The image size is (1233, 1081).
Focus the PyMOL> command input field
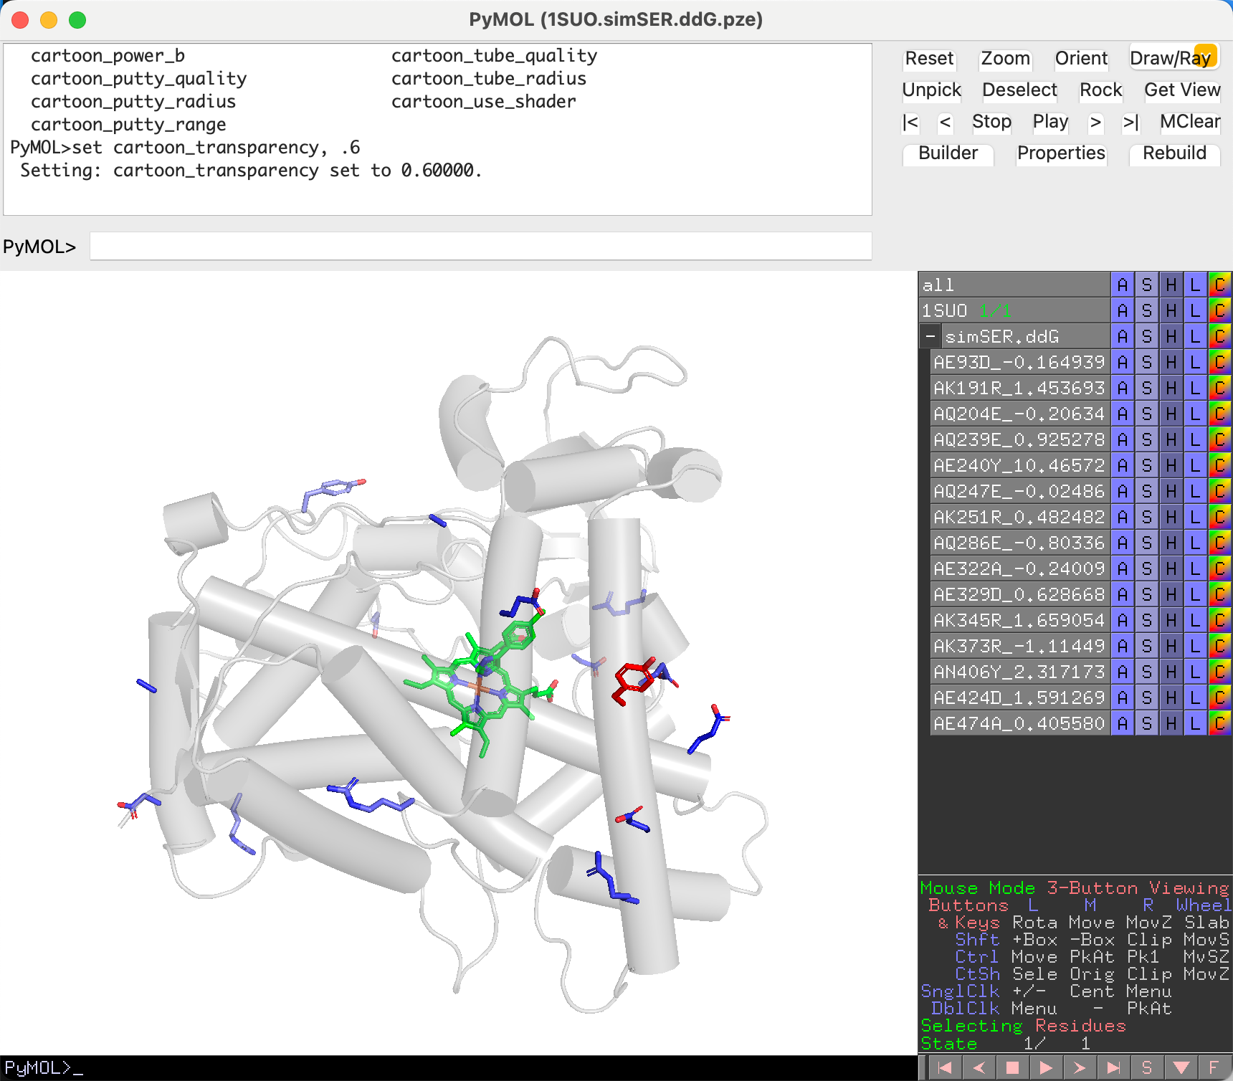480,246
